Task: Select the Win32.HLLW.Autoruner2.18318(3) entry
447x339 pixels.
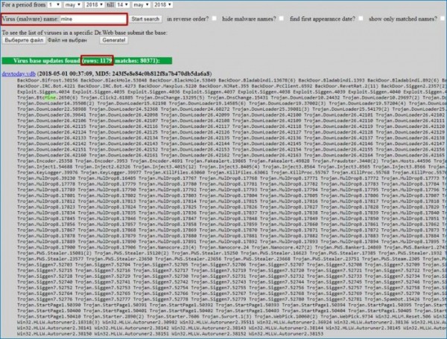Action: [x=58, y=322]
